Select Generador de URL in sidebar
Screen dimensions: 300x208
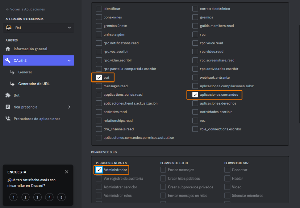34,84
